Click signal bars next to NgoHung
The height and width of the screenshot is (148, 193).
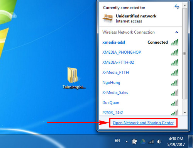174,83
